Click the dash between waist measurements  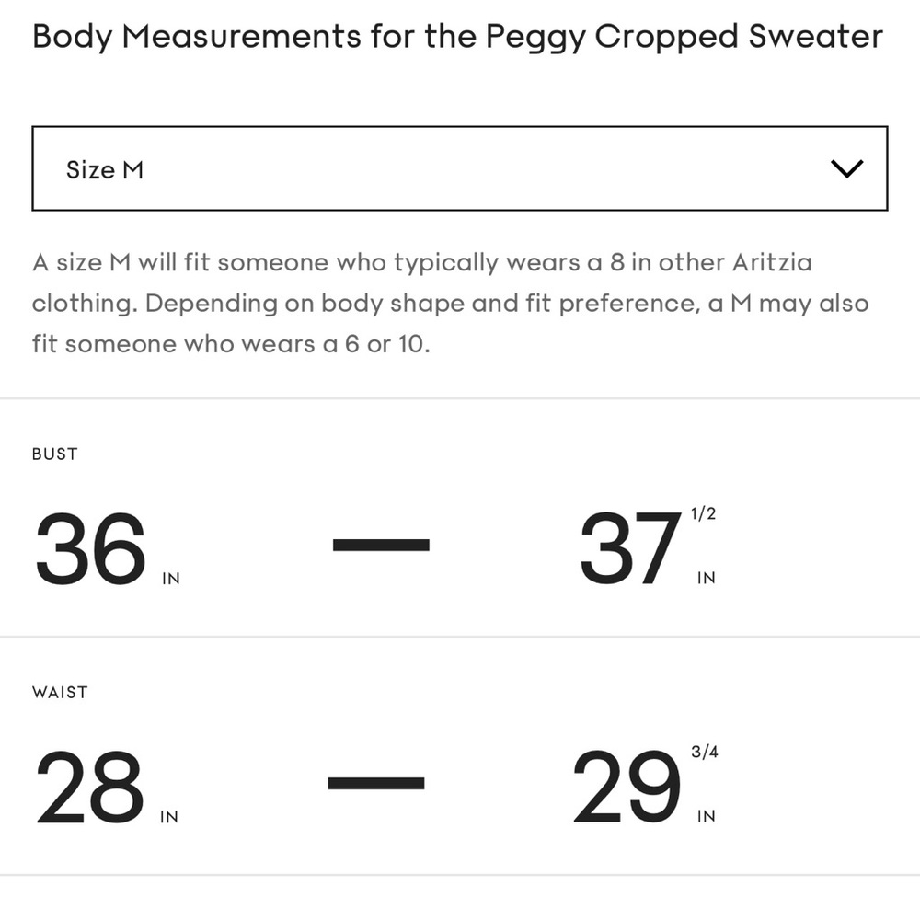376,783
